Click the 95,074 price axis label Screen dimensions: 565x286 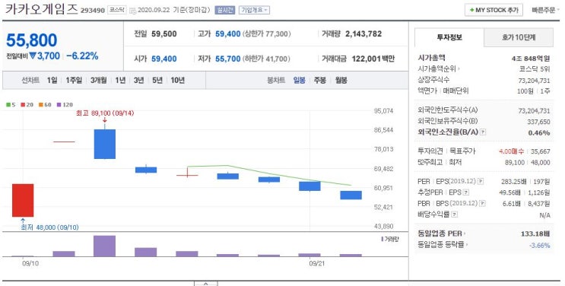point(384,111)
